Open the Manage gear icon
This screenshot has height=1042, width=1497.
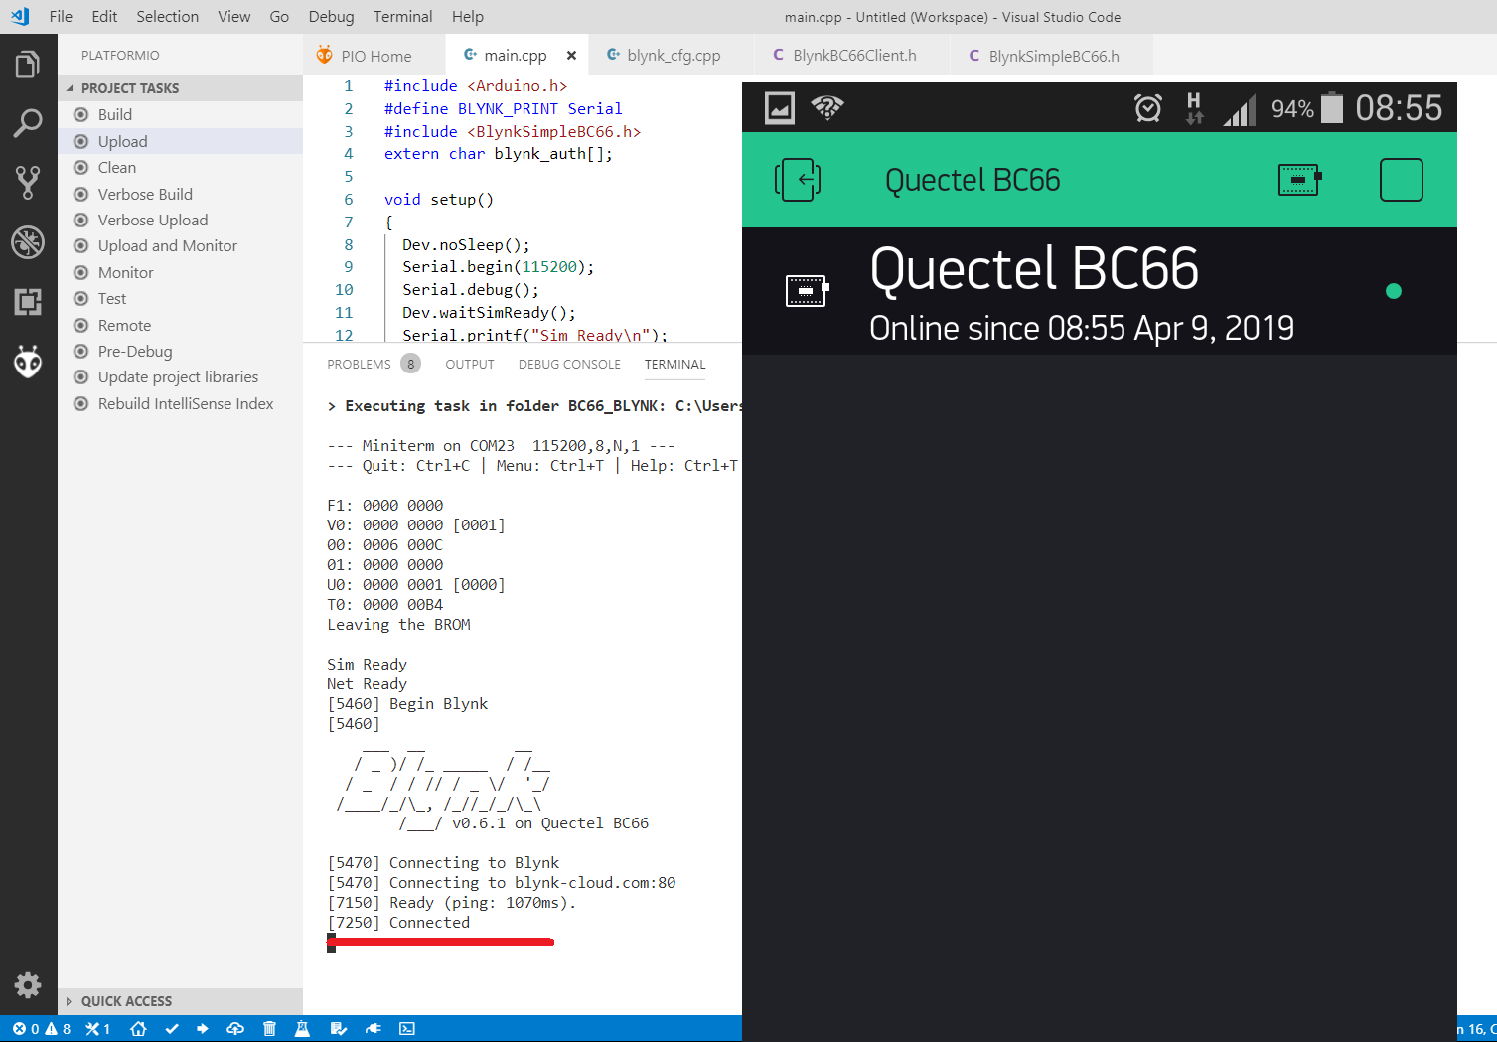point(28,984)
